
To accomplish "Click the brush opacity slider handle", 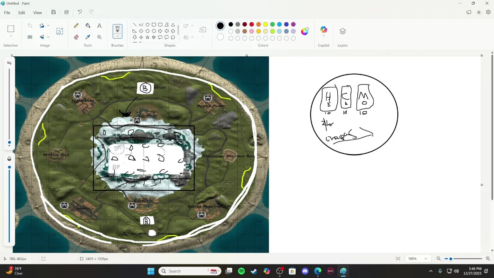I will point(9,167).
